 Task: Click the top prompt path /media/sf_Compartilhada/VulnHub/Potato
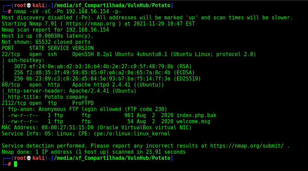coord(112,5)
